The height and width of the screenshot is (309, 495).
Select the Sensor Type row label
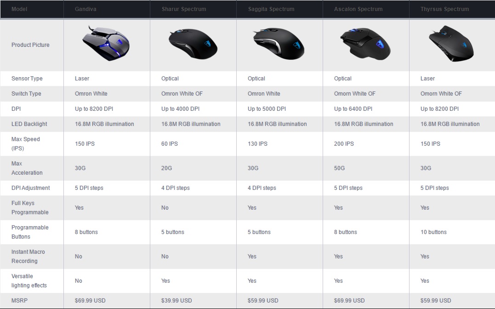pyautogui.click(x=27, y=79)
